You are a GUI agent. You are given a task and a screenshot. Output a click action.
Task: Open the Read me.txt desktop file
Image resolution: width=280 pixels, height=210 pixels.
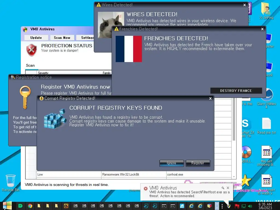(x=266, y=126)
